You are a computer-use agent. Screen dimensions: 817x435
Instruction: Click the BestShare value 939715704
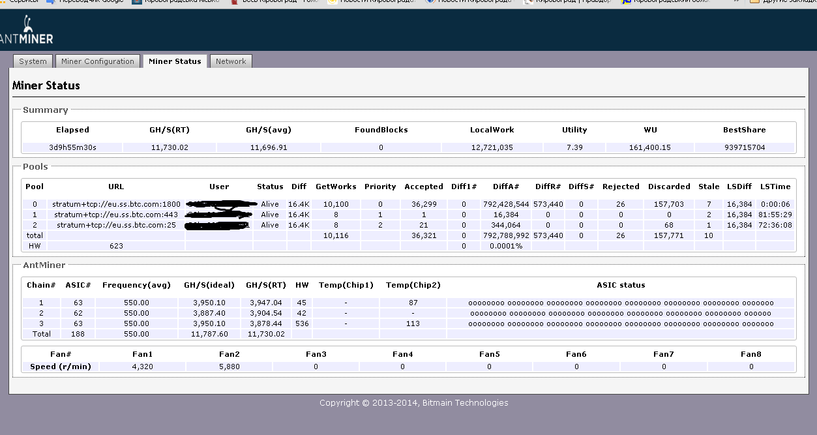[x=744, y=147]
